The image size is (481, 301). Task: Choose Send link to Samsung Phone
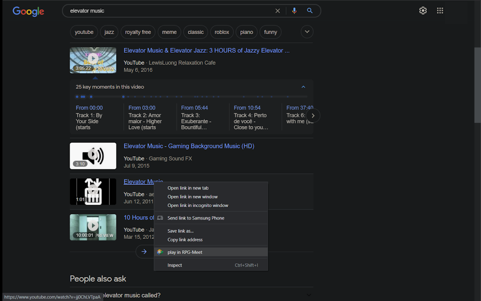(x=211, y=218)
